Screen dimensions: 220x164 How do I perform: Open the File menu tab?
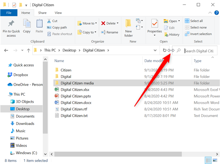pos(9,13)
